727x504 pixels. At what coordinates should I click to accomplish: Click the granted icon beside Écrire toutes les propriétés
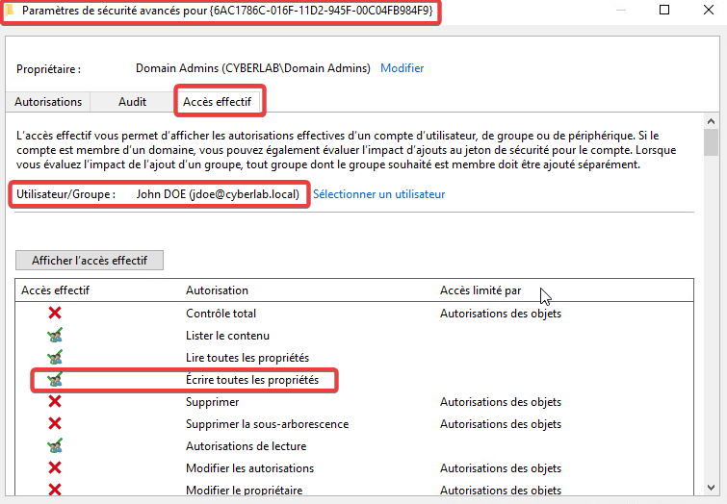tap(55, 380)
